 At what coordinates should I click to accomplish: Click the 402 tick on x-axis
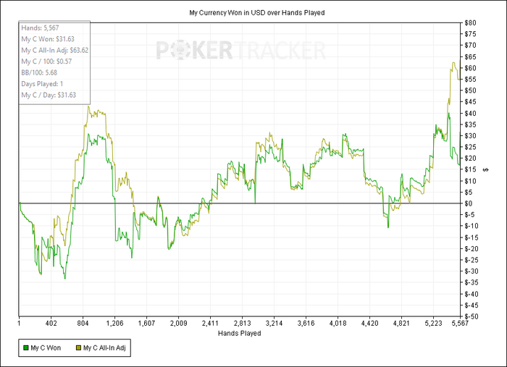tap(51, 323)
